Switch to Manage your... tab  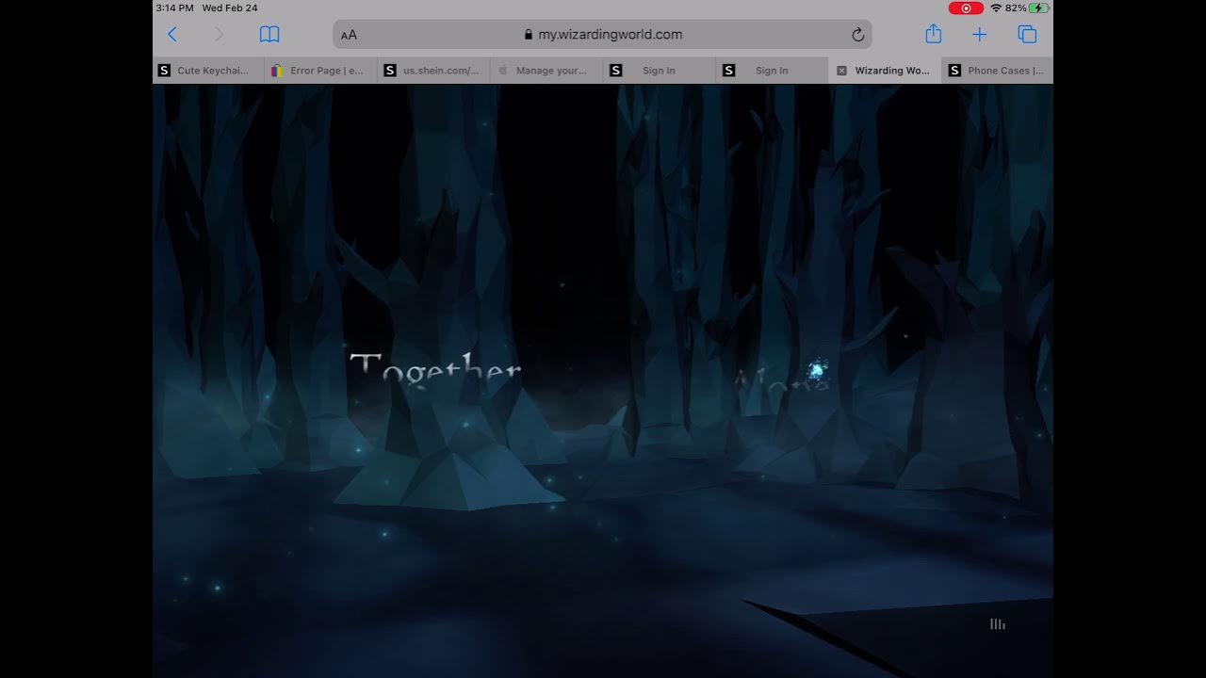pos(547,71)
